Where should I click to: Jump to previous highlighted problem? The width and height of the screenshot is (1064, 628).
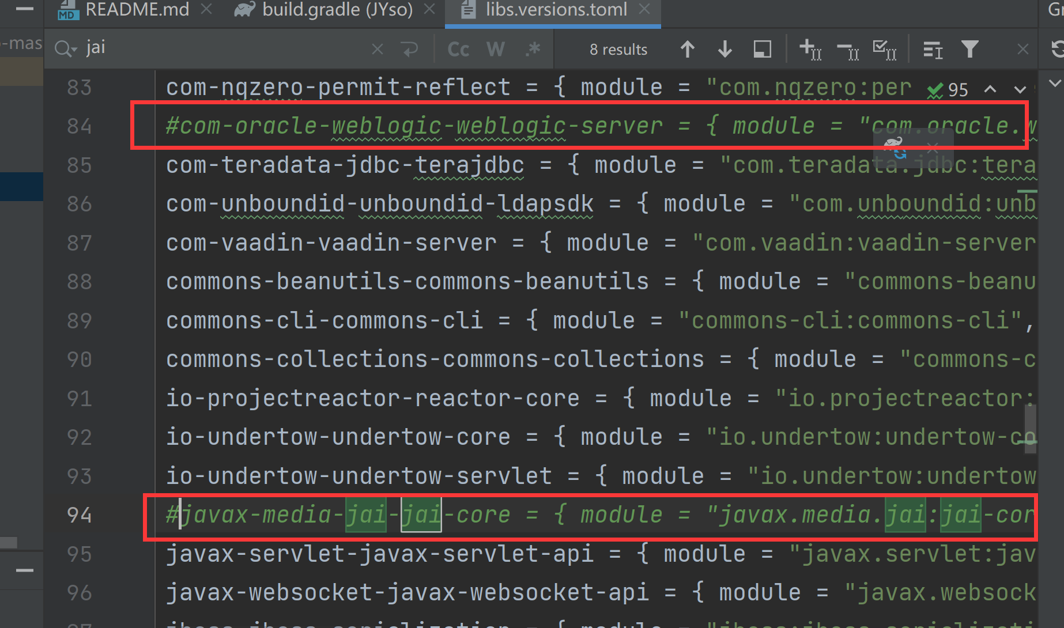(x=990, y=89)
